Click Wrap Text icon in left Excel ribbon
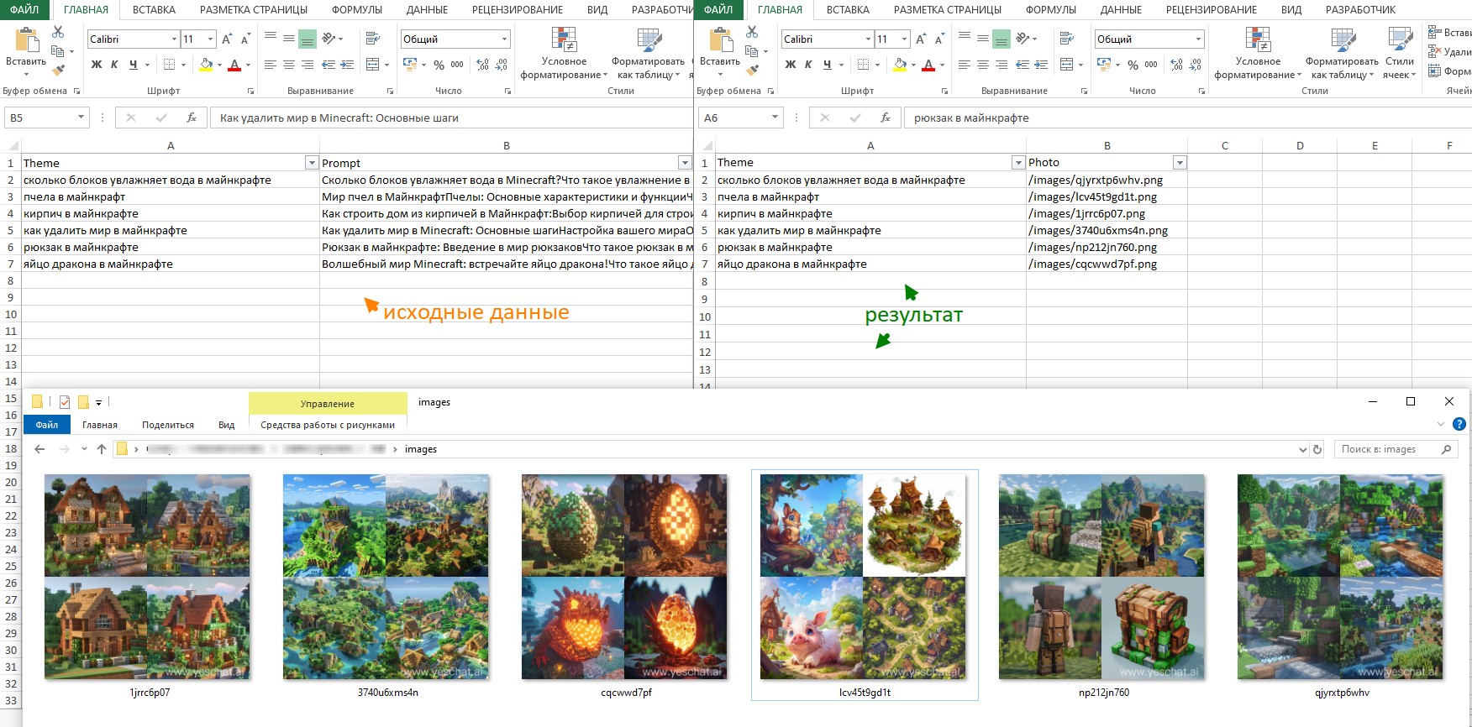The height and width of the screenshot is (727, 1472). (x=373, y=39)
